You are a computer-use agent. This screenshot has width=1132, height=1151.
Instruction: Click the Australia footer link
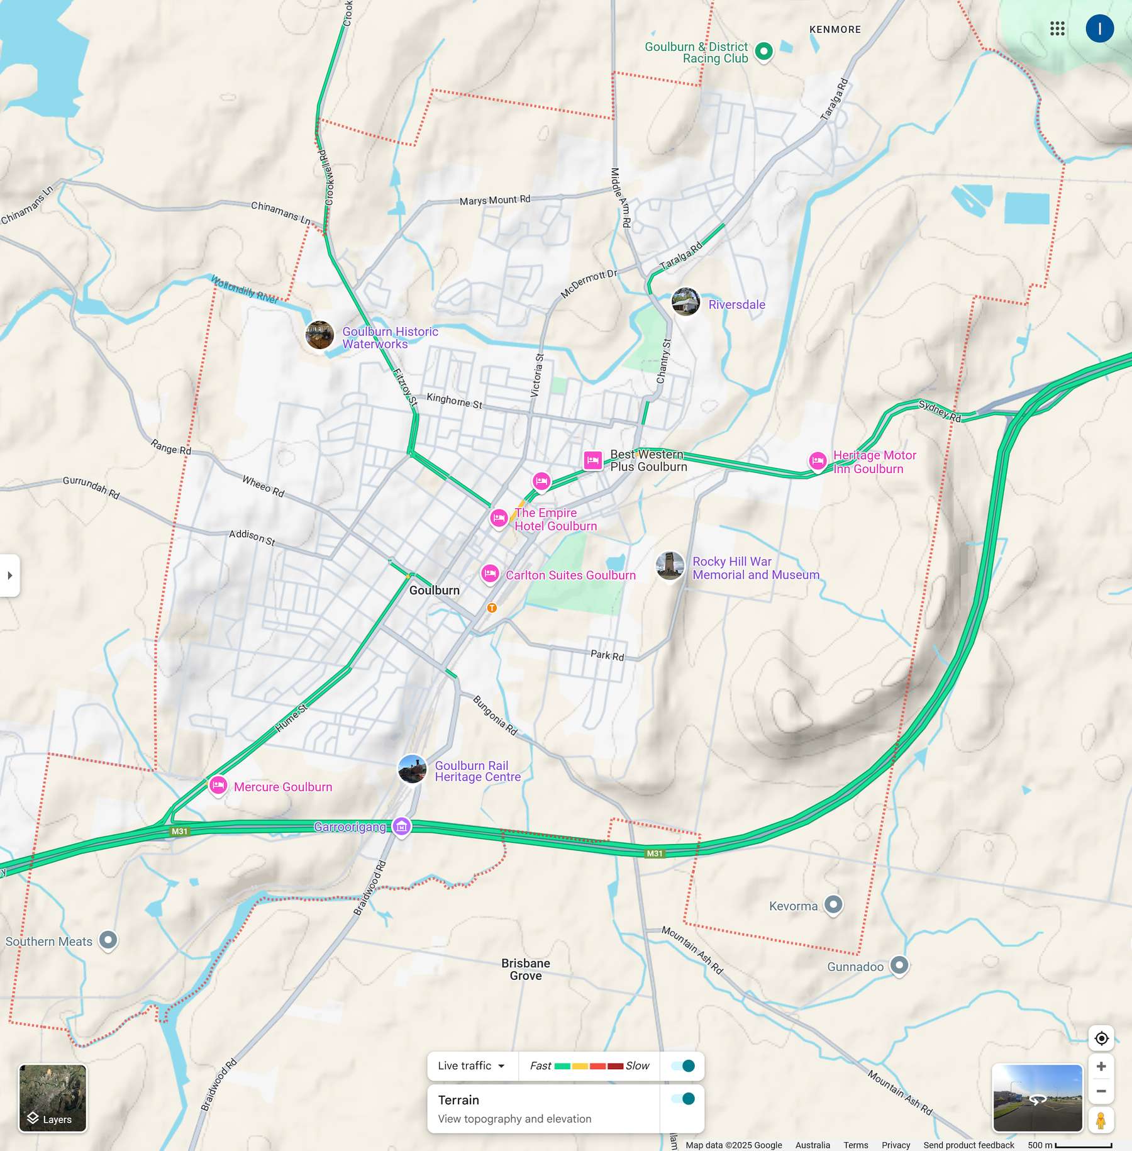click(813, 1145)
